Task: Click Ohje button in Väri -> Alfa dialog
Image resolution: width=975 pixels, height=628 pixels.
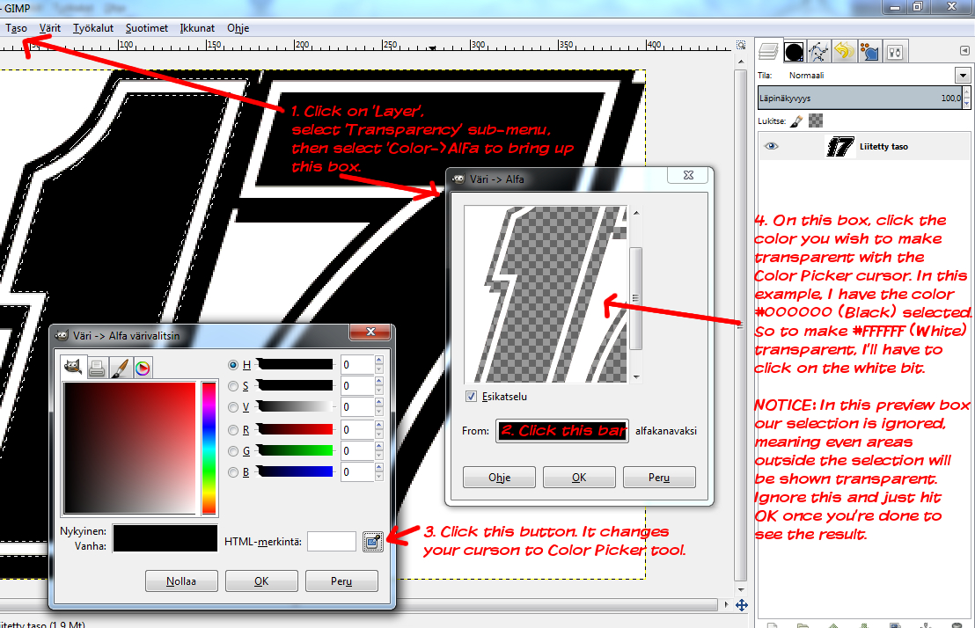Action: pyautogui.click(x=499, y=478)
